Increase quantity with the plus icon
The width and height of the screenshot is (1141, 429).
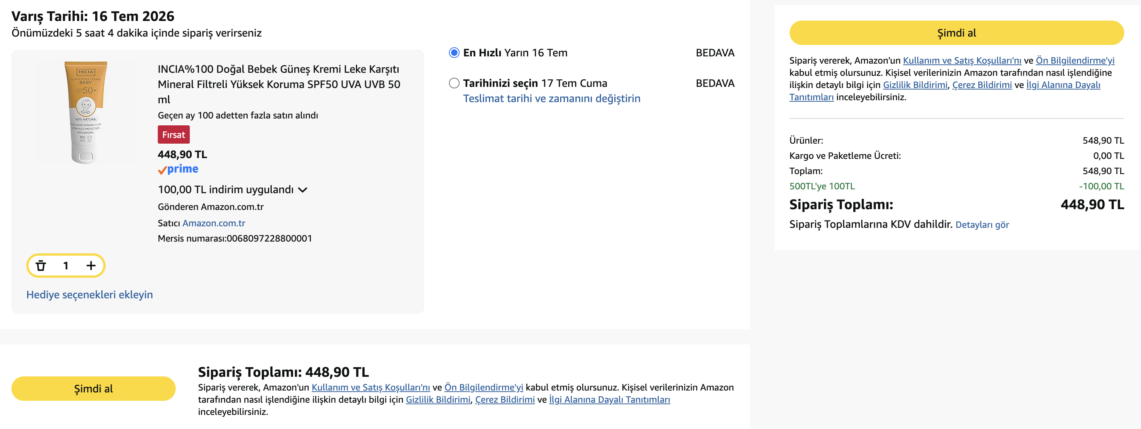(91, 266)
